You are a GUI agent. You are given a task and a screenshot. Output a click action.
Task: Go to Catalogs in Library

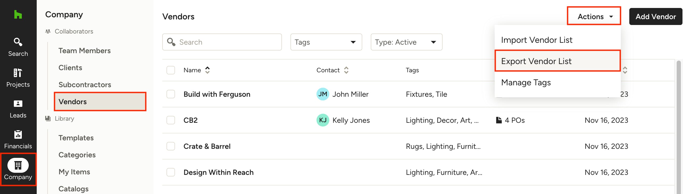(x=73, y=189)
